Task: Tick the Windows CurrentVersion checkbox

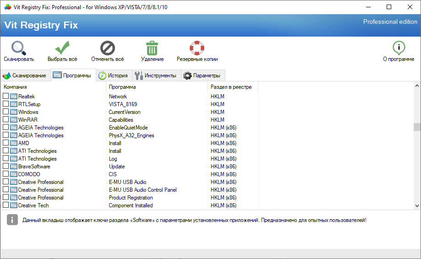Action: [x=5, y=111]
